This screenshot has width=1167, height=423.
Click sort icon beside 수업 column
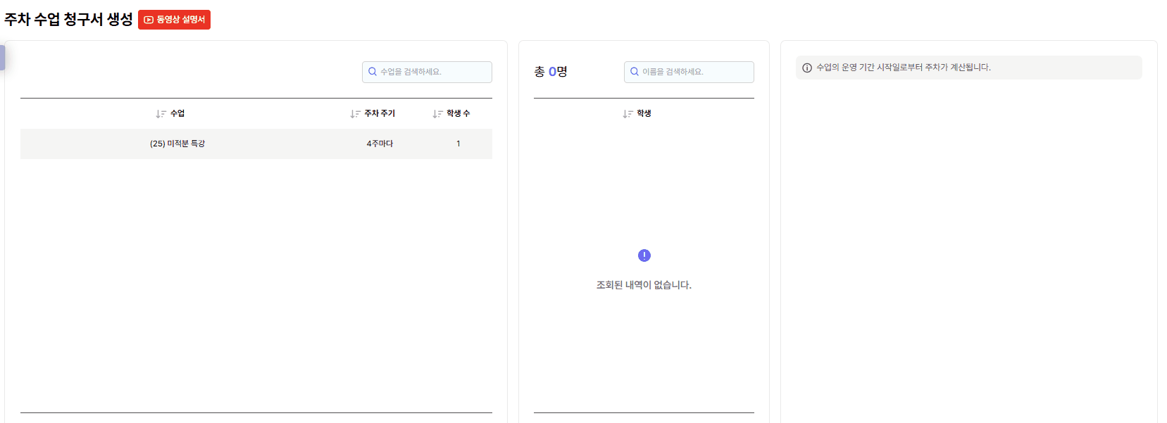(x=161, y=114)
